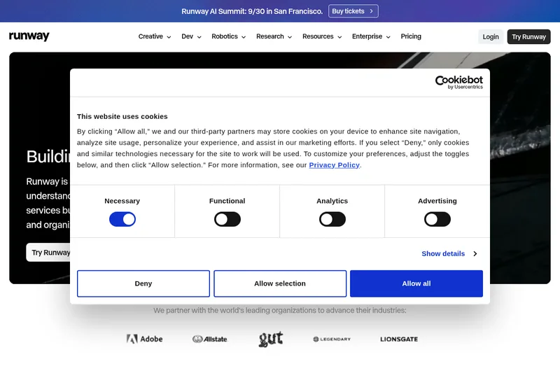Open the Enterprise dropdown menu
This screenshot has height=373, width=560.
coord(371,36)
